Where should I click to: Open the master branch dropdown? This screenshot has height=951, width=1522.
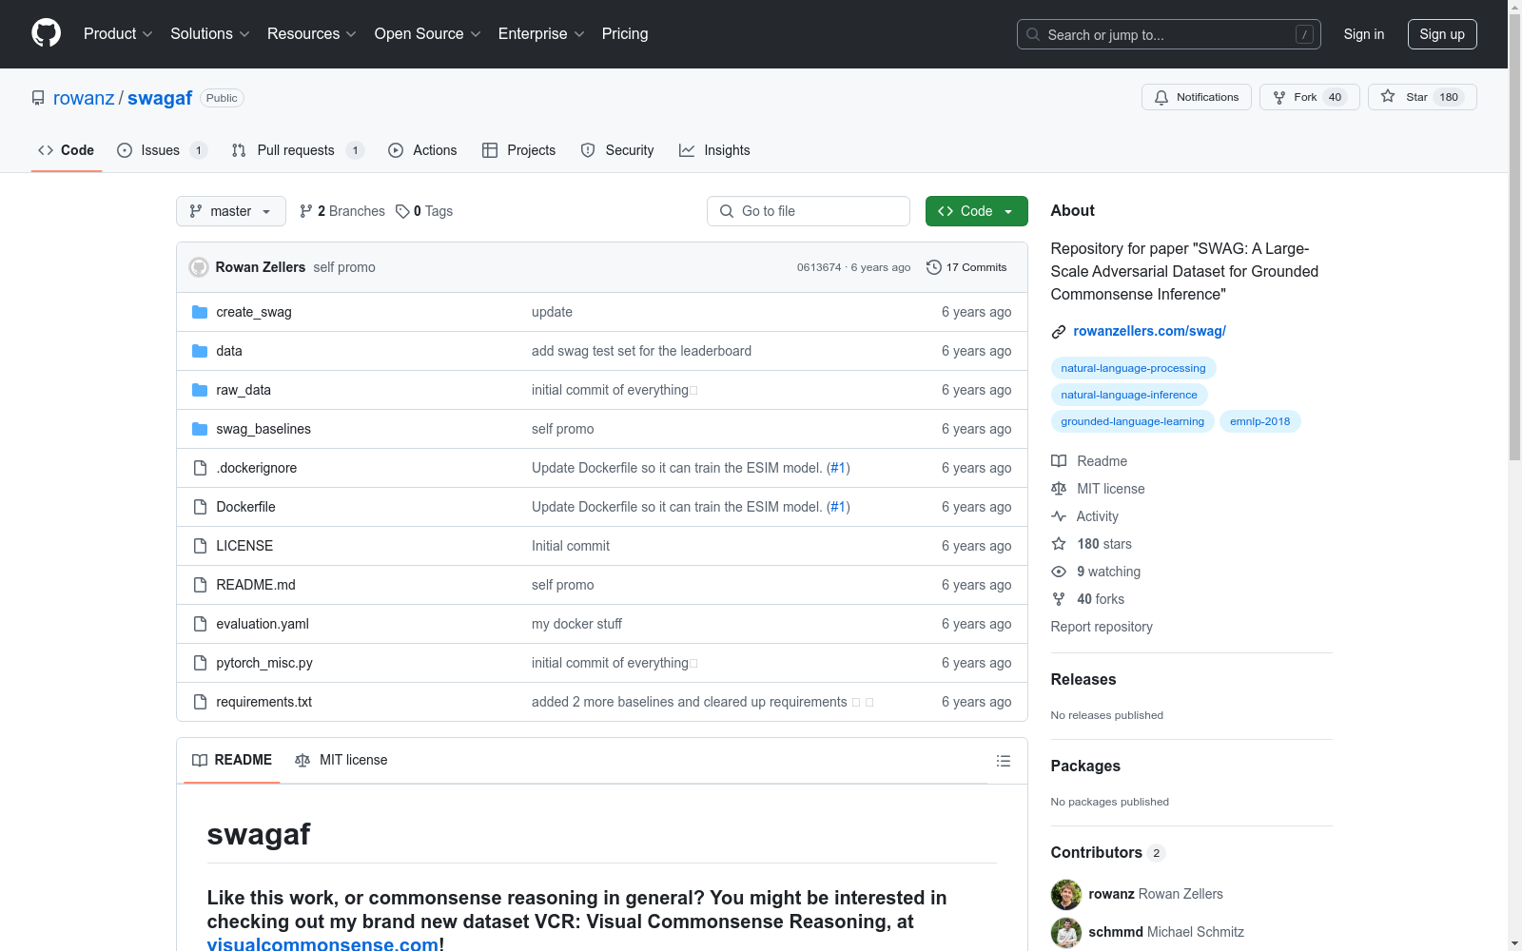231,211
